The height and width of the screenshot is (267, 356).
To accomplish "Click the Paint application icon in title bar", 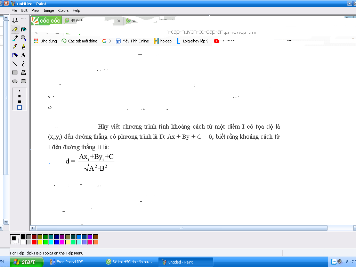I will tap(13, 3).
